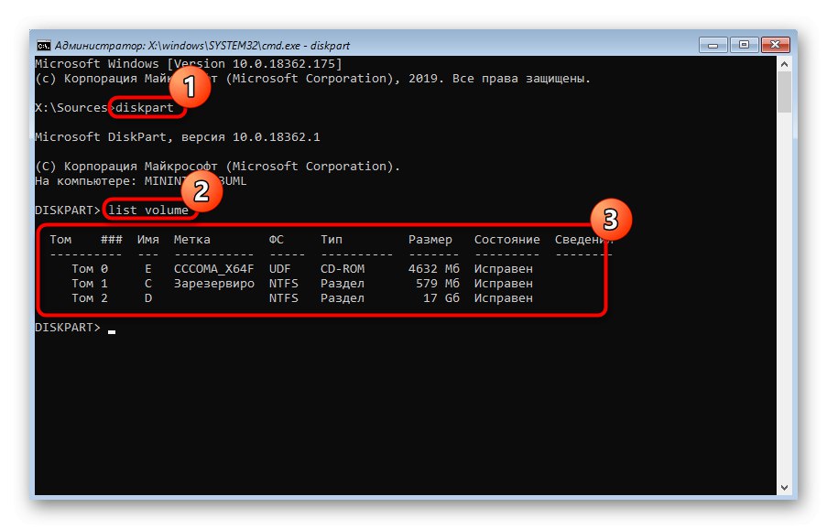Click the '579 Мб' size value
827x529 pixels.
(437, 284)
